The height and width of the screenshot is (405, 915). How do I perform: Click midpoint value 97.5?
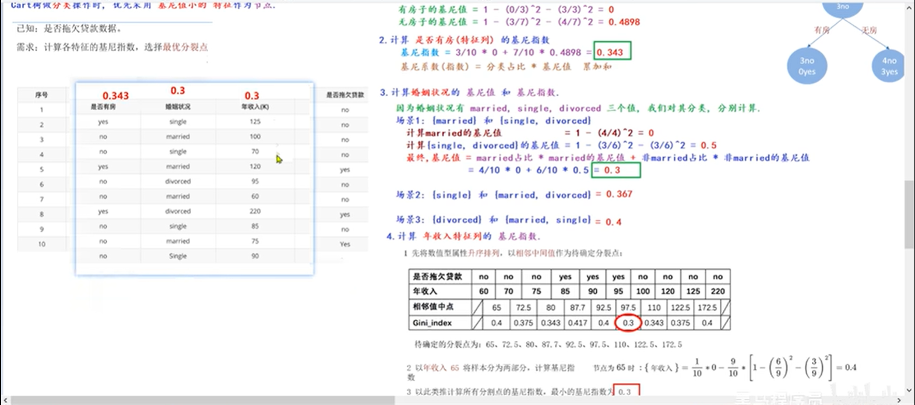point(628,307)
